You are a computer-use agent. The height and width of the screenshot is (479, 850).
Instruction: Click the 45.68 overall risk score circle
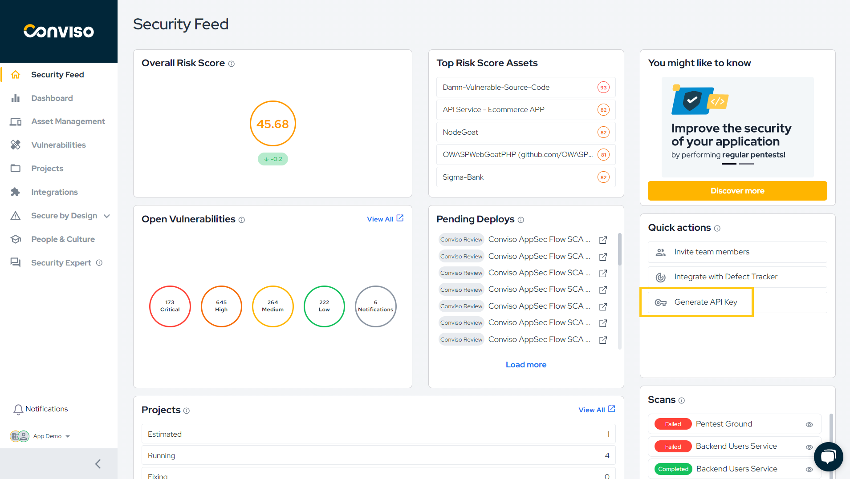tap(273, 124)
